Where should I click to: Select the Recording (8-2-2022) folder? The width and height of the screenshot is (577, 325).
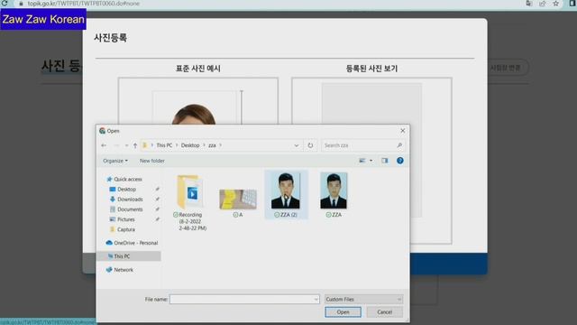coord(190,202)
